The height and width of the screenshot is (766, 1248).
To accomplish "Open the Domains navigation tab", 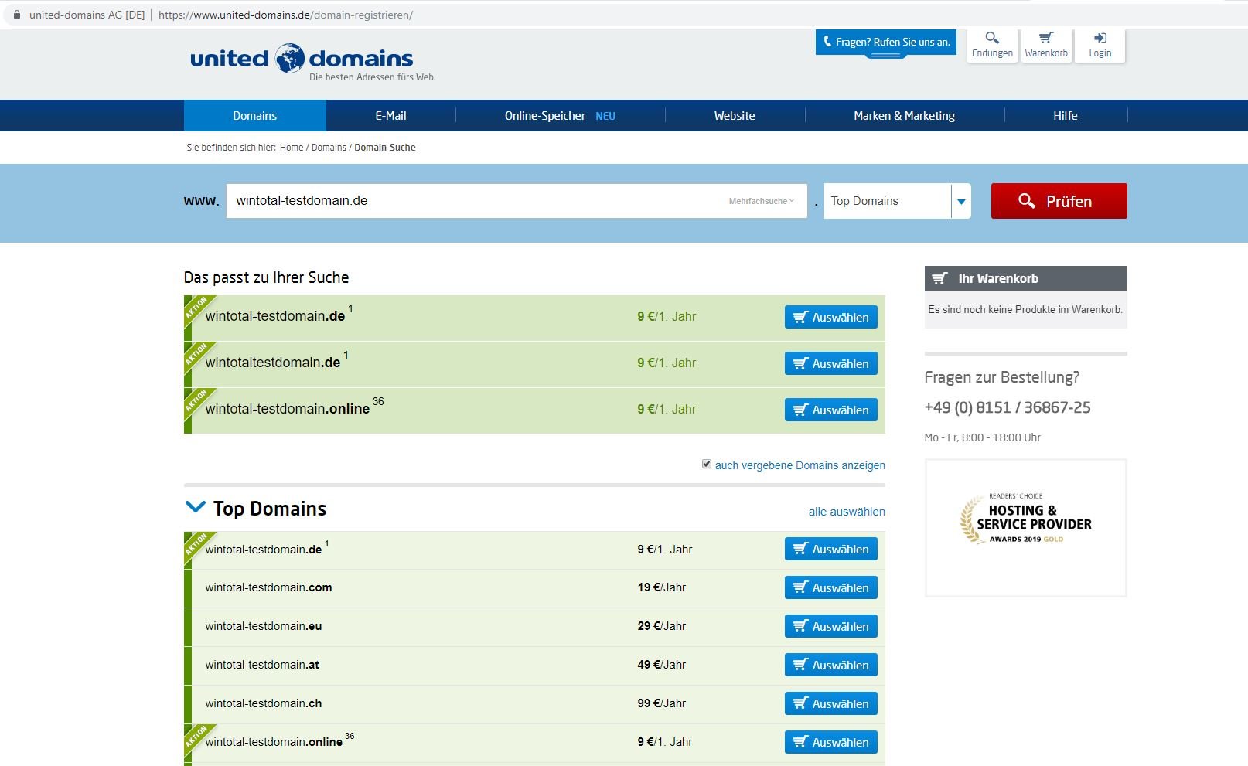I will pos(254,116).
